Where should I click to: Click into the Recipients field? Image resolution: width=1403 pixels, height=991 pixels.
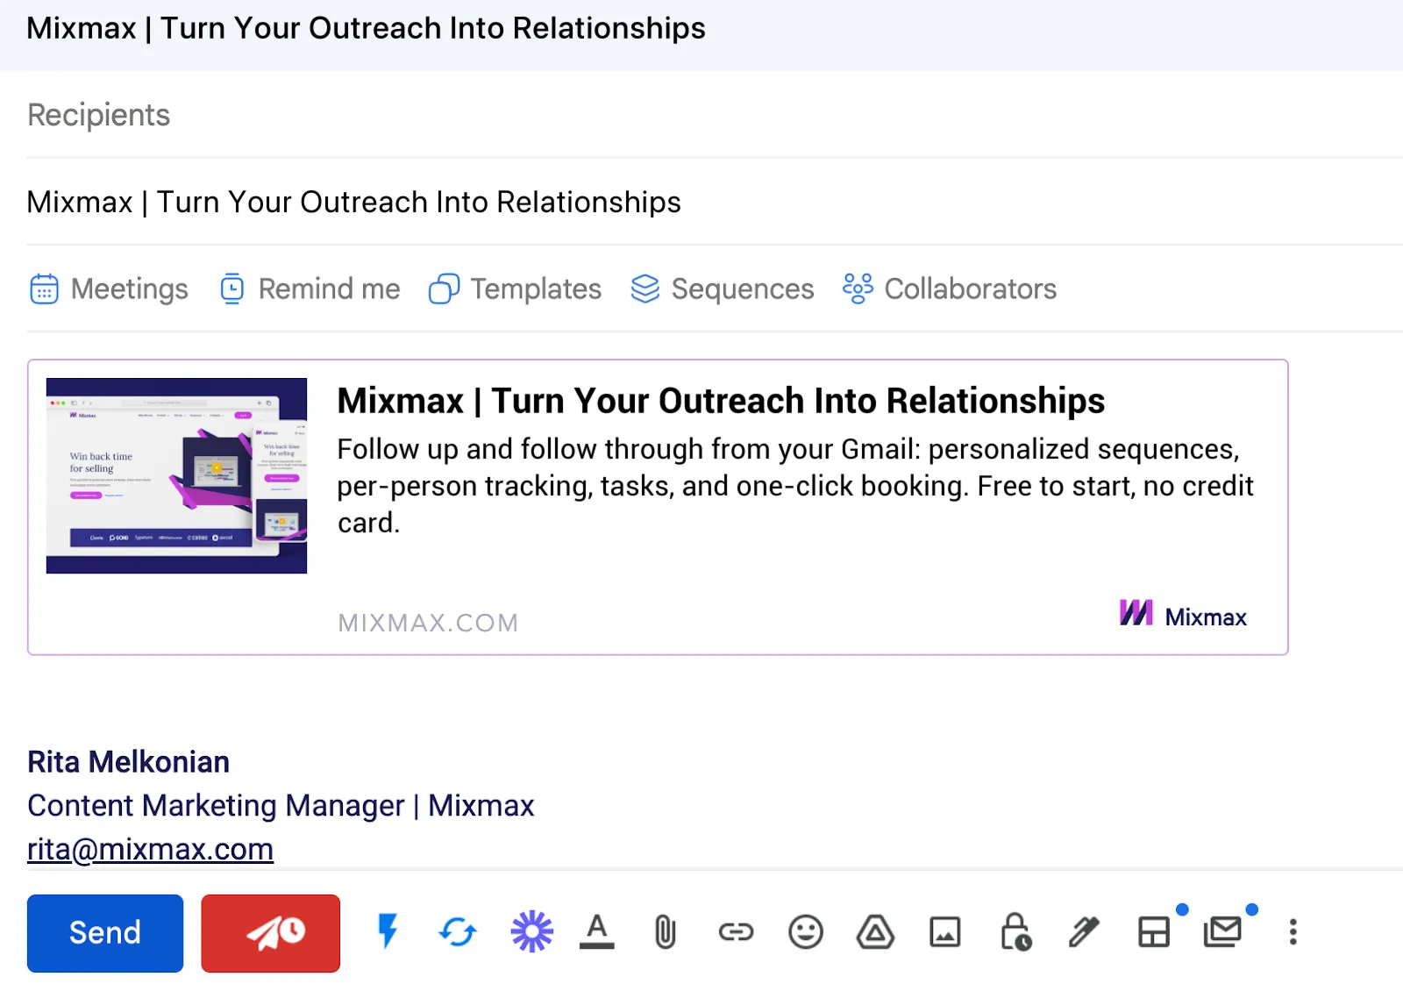point(715,115)
